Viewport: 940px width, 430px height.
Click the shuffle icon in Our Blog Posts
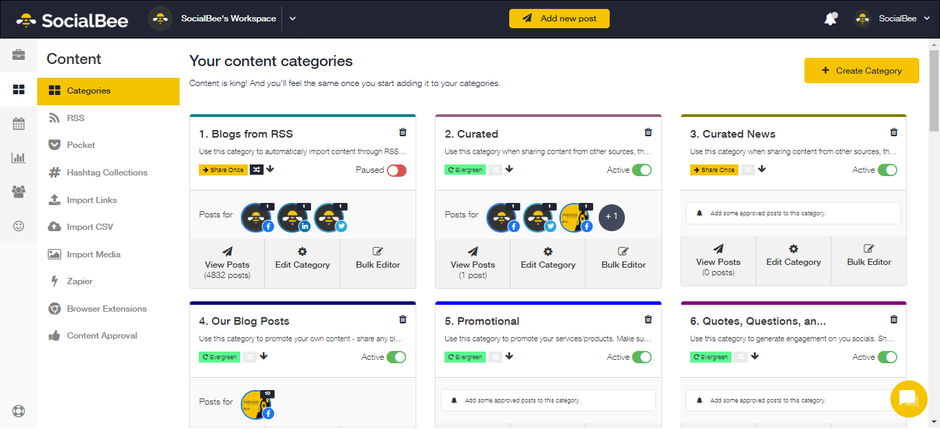click(x=250, y=357)
